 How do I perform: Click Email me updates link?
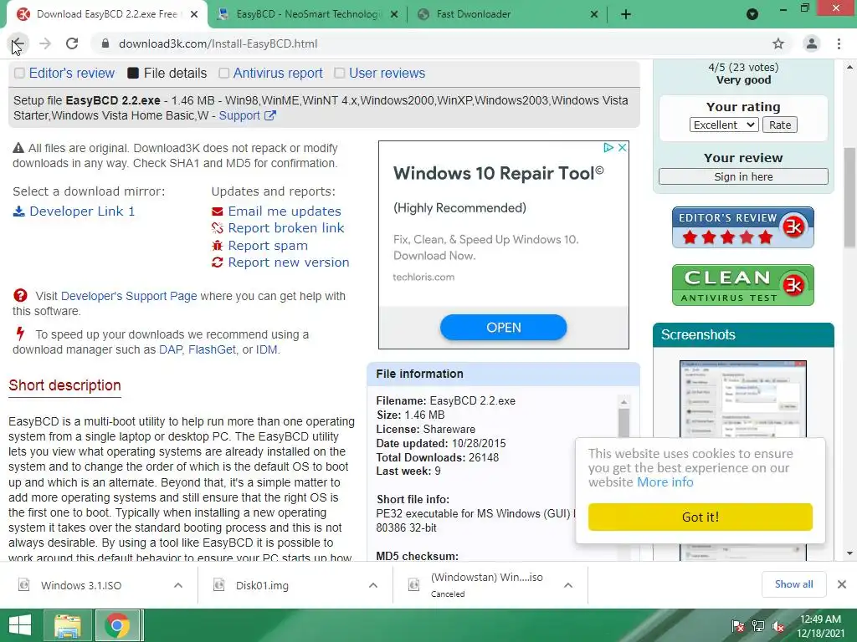[285, 211]
